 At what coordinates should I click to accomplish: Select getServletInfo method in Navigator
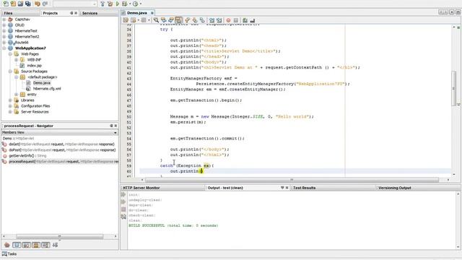[27, 156]
